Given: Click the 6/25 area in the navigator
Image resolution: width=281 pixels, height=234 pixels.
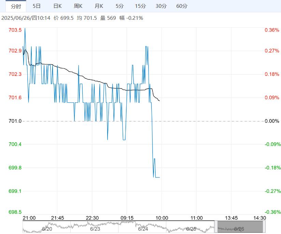Looking at the screenshot, I should (191, 229).
